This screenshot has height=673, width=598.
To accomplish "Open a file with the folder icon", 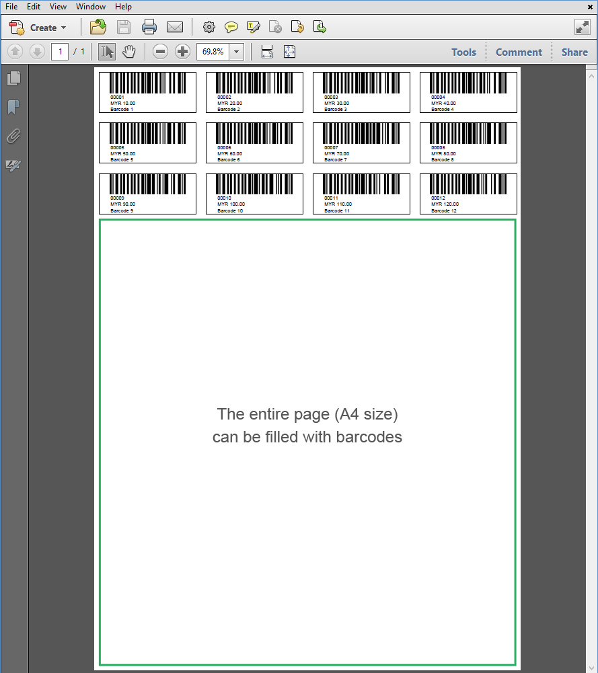I will coord(98,27).
